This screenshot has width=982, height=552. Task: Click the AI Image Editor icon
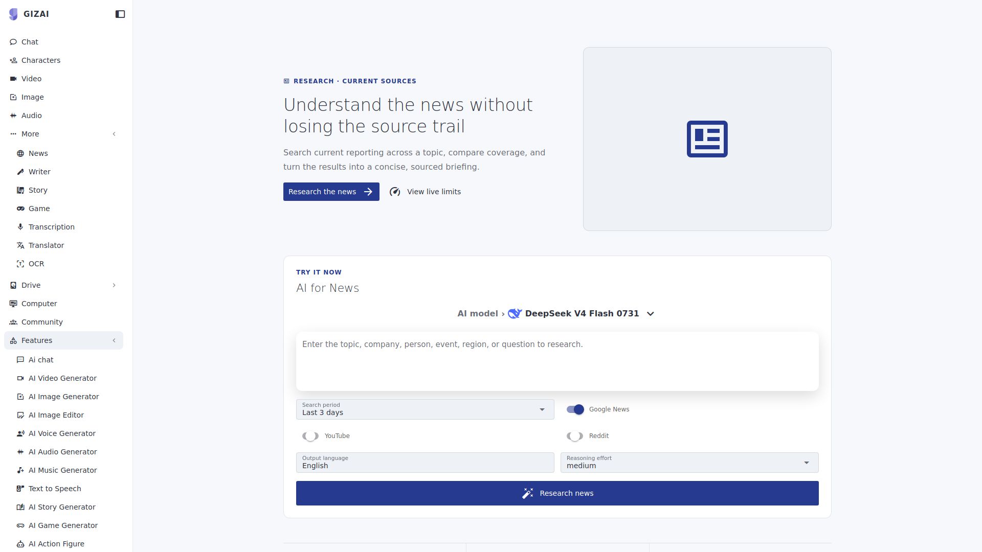pyautogui.click(x=20, y=415)
